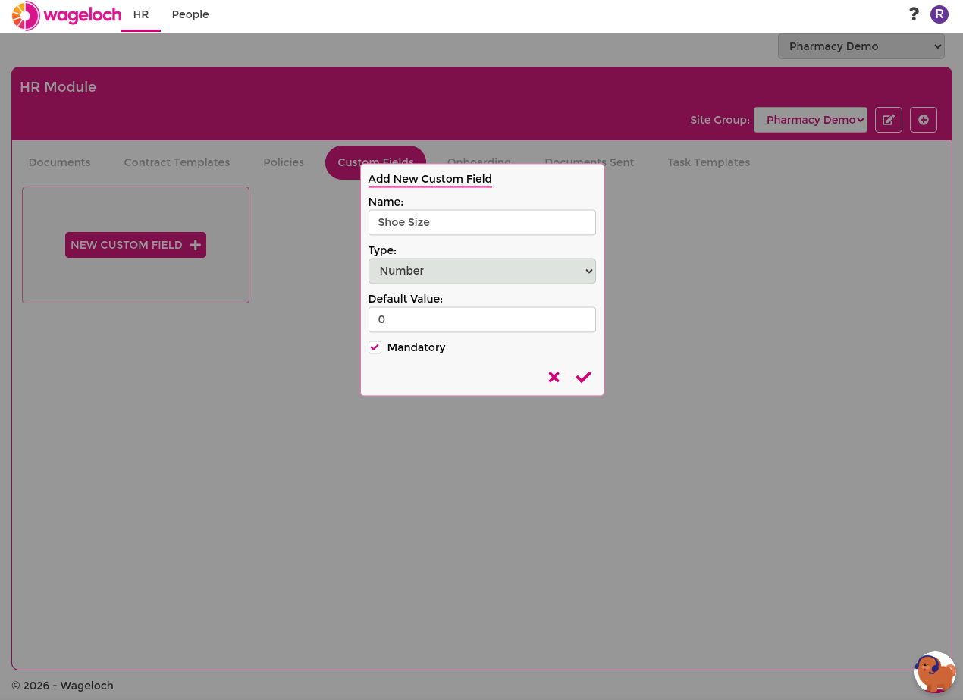Open the Site Group dropdown
The width and height of the screenshot is (963, 700).
coord(811,120)
